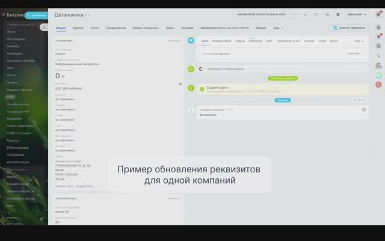Click the Бизнес-процессы button

click(x=349, y=28)
